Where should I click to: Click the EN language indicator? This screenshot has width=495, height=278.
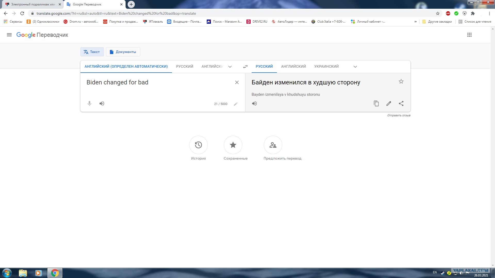pyautogui.click(x=435, y=272)
